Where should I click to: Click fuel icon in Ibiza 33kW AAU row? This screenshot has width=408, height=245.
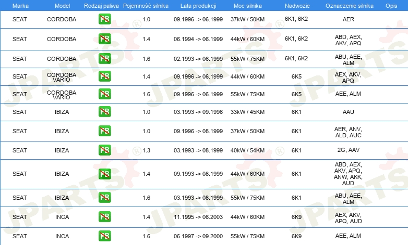(x=104, y=112)
